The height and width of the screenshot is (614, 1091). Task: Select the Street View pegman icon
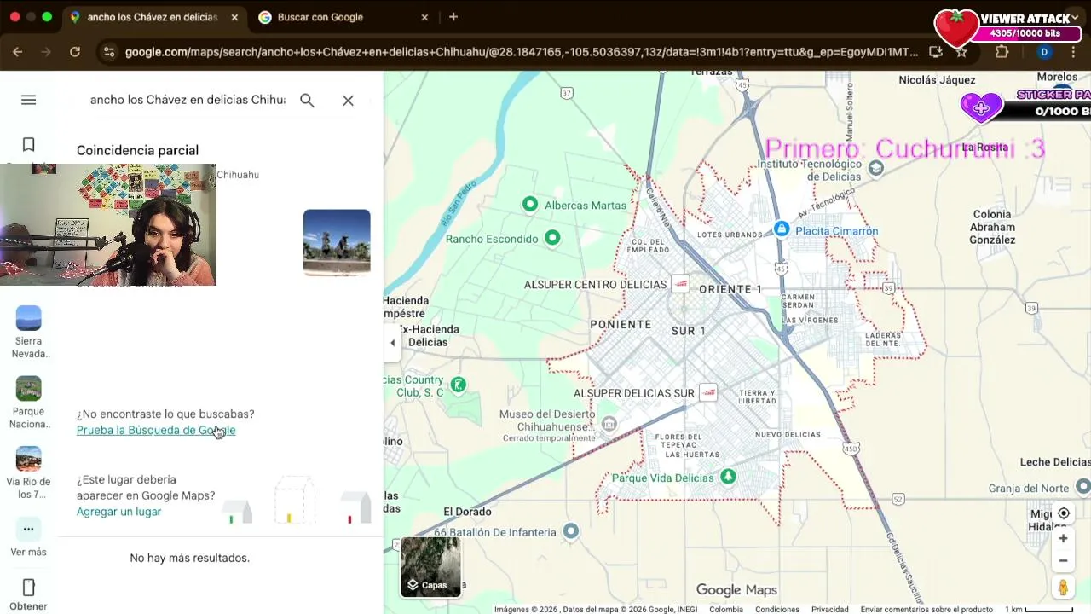coord(1063,588)
